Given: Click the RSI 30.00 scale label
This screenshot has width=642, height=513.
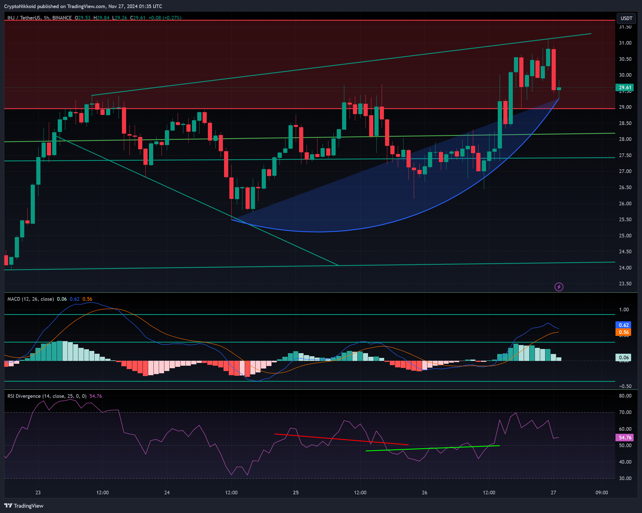Looking at the screenshot, I should pyautogui.click(x=625, y=478).
